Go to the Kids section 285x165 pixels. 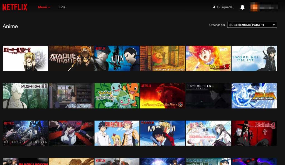pyautogui.click(x=62, y=7)
